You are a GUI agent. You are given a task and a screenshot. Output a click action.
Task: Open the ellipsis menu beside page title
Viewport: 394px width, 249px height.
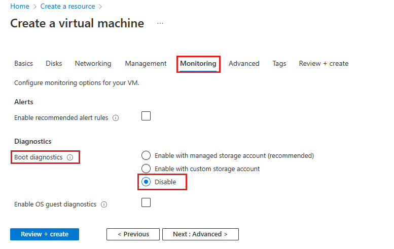point(160,24)
